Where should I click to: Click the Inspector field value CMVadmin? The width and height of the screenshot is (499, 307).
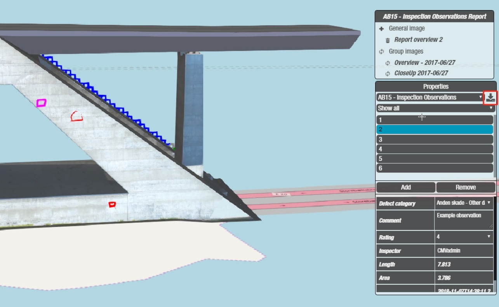463,251
